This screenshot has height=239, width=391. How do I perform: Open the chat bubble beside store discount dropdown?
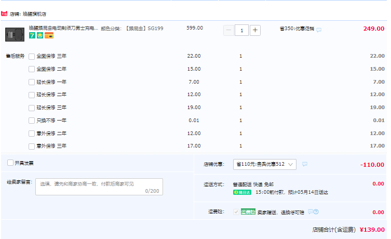click(x=305, y=164)
